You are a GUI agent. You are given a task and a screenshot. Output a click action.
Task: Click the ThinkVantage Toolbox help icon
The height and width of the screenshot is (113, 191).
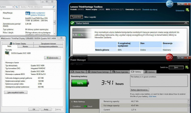(x=187, y=10)
